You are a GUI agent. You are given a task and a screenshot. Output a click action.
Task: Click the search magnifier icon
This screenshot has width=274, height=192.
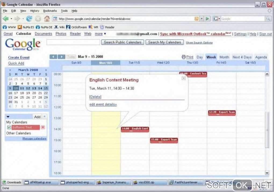(268, 19)
